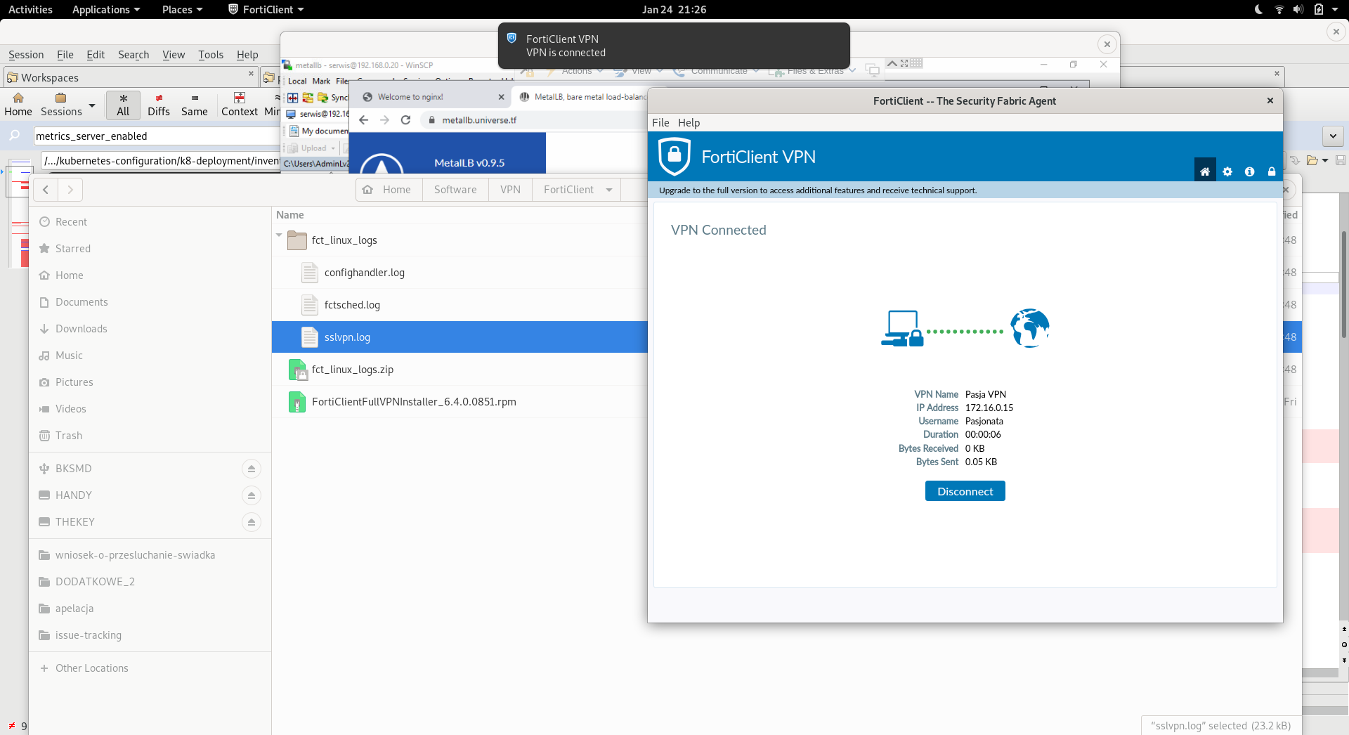Open FortiClient Help menu
1349x735 pixels.
coord(689,122)
